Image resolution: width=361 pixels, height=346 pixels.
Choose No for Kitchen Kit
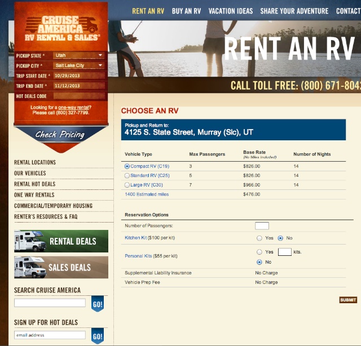click(280, 238)
